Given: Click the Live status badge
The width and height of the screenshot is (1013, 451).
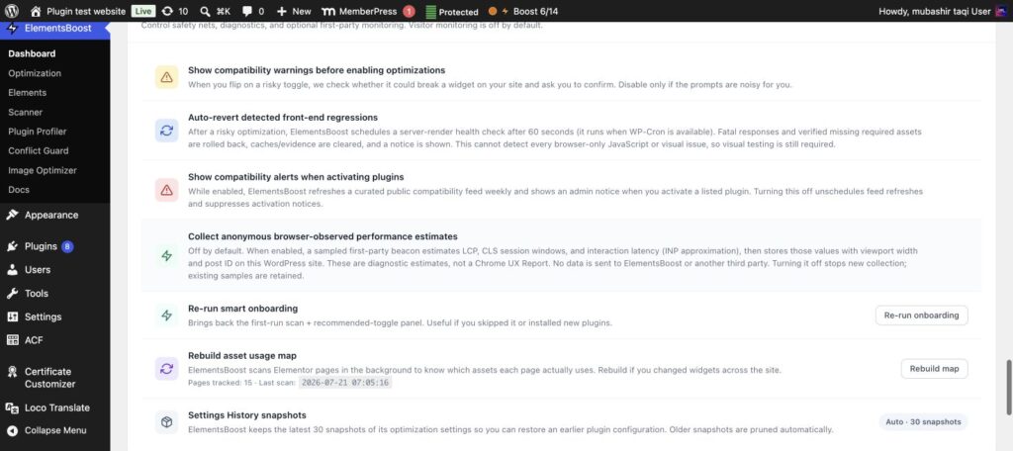Looking at the screenshot, I should (x=143, y=11).
